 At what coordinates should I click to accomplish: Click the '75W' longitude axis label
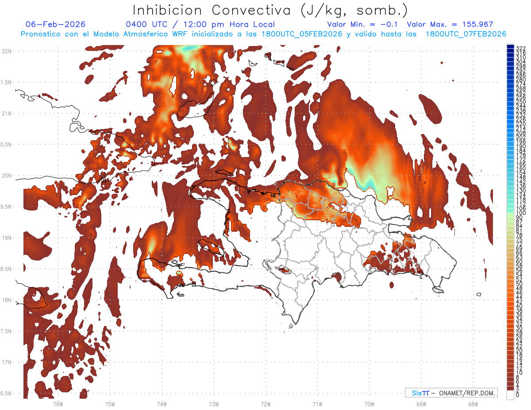tap(110, 404)
